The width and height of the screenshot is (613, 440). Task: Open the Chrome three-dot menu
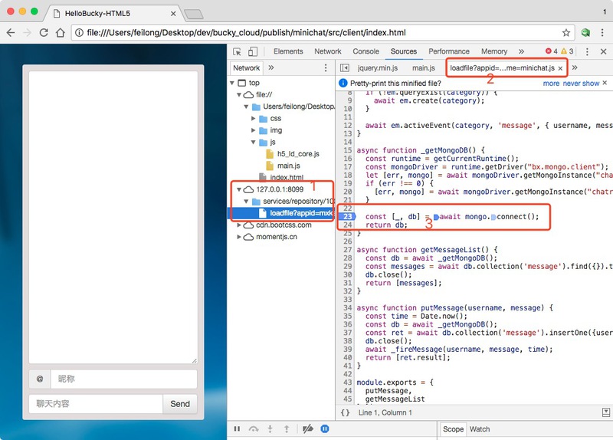click(602, 32)
